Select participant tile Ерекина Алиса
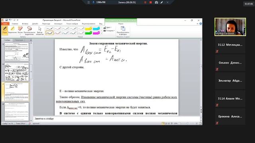 pyautogui.click(x=230, y=116)
